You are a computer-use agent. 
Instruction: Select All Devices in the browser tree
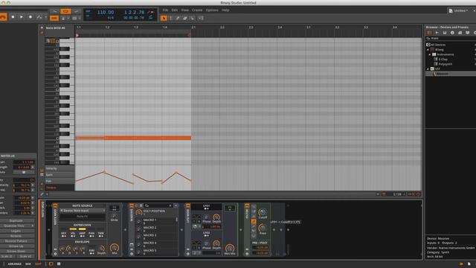tap(438, 45)
